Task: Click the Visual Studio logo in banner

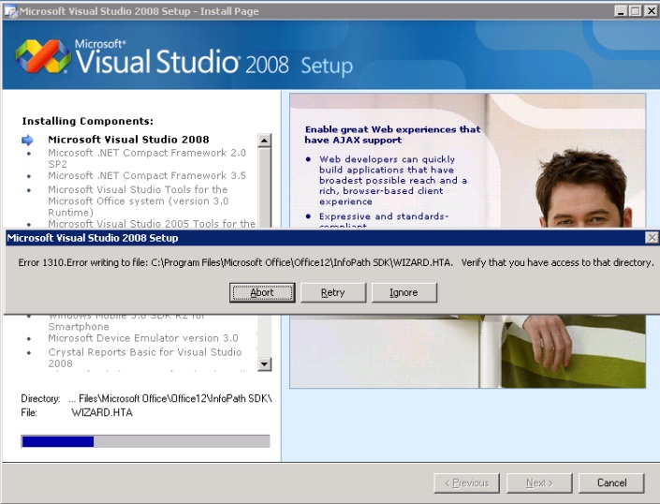Action: (43, 56)
